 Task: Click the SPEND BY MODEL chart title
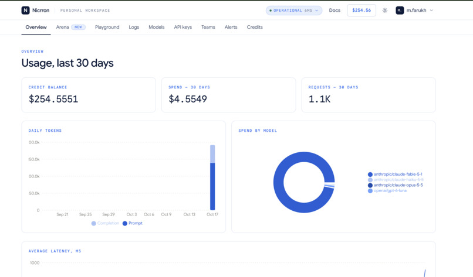coord(258,131)
